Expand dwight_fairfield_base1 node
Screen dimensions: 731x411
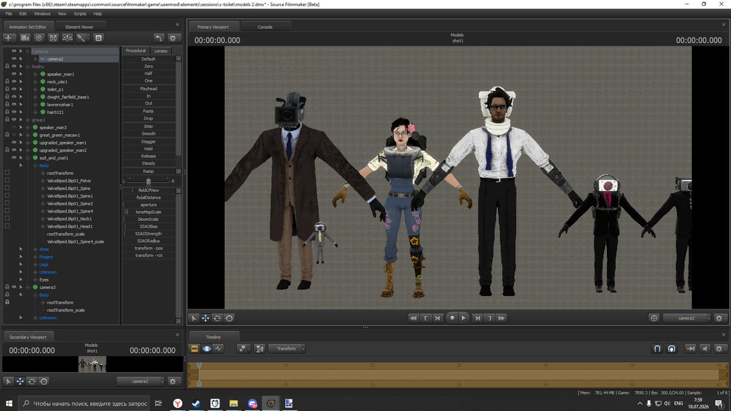(x=35, y=97)
